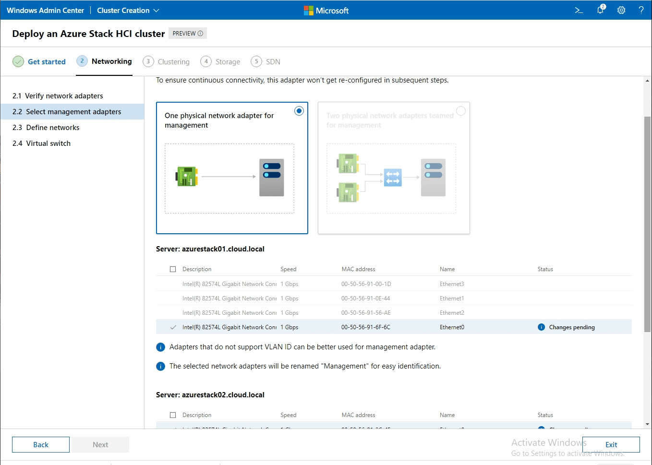Check the select-all box in azurestack01 adapter table
652x465 pixels.
(172, 269)
